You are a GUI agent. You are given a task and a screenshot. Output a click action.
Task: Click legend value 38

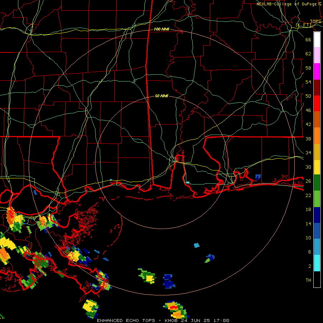[x=308, y=139]
